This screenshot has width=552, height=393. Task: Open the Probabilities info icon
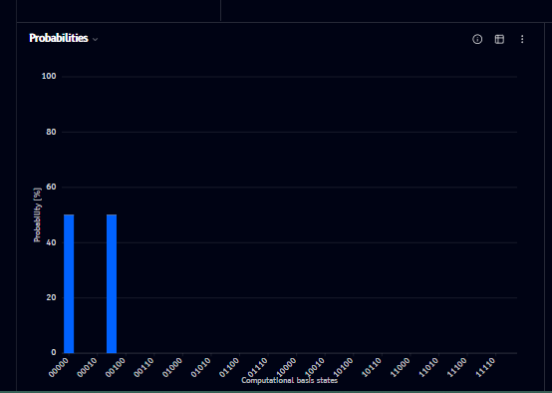pyautogui.click(x=477, y=39)
